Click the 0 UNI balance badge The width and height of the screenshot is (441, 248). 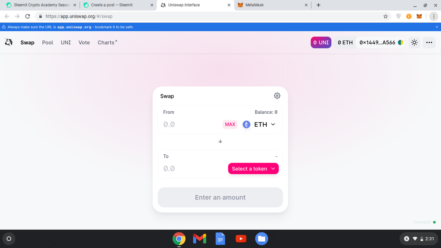[x=321, y=42]
